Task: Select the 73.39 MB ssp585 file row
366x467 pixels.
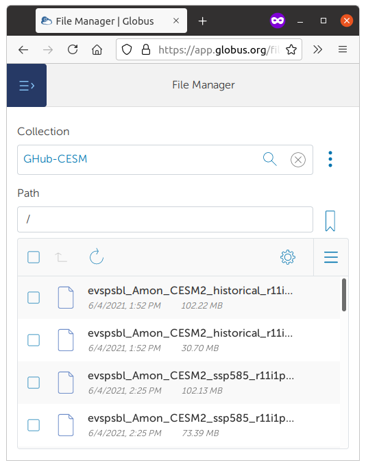Action: (x=179, y=425)
